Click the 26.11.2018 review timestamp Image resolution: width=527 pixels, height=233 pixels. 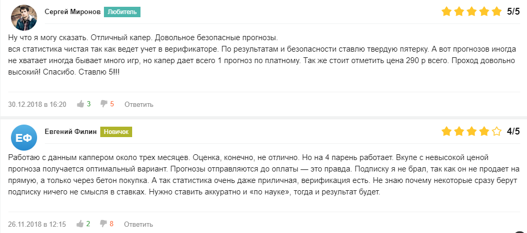point(37,225)
